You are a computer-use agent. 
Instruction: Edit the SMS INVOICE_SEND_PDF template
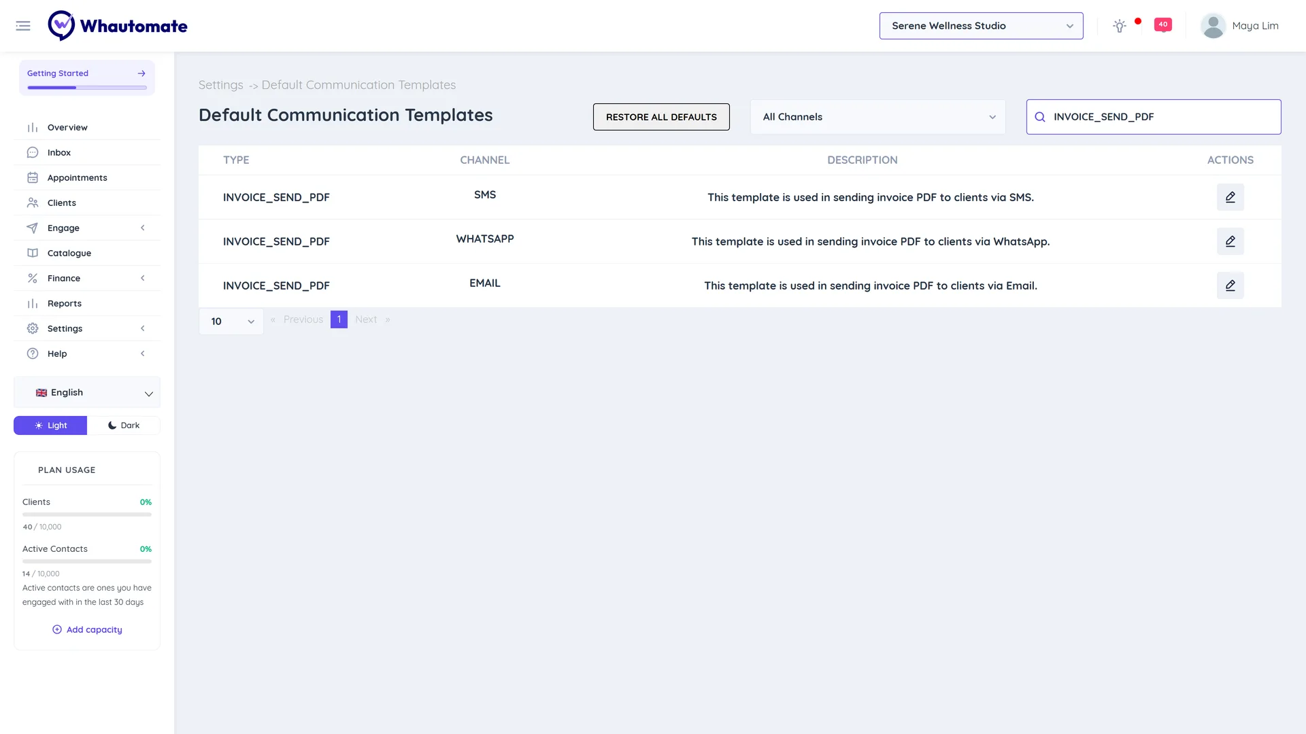(x=1230, y=197)
